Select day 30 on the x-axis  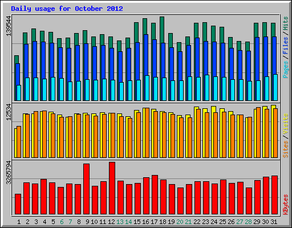click(265, 222)
